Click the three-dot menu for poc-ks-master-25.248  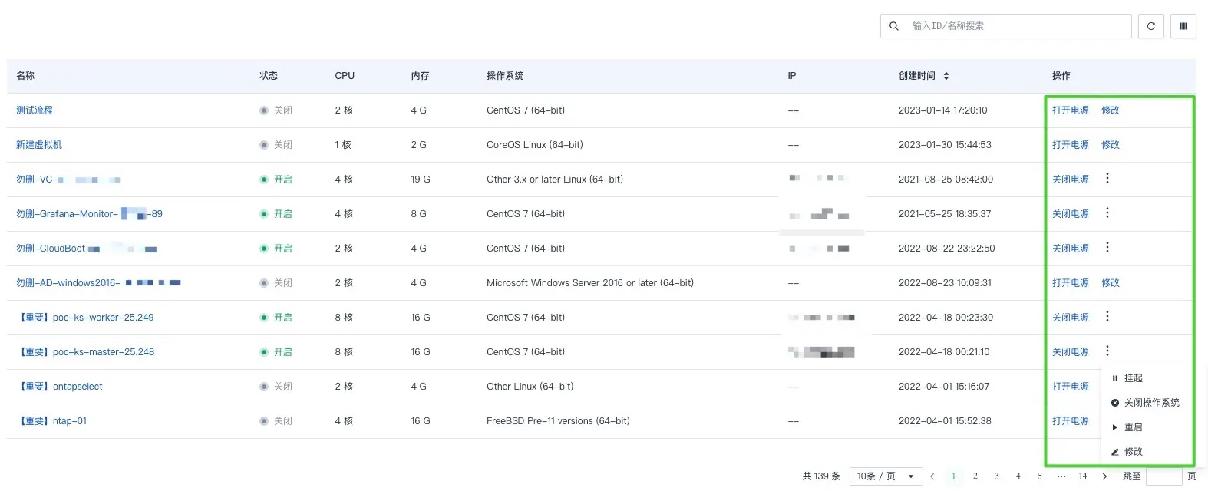1107,351
